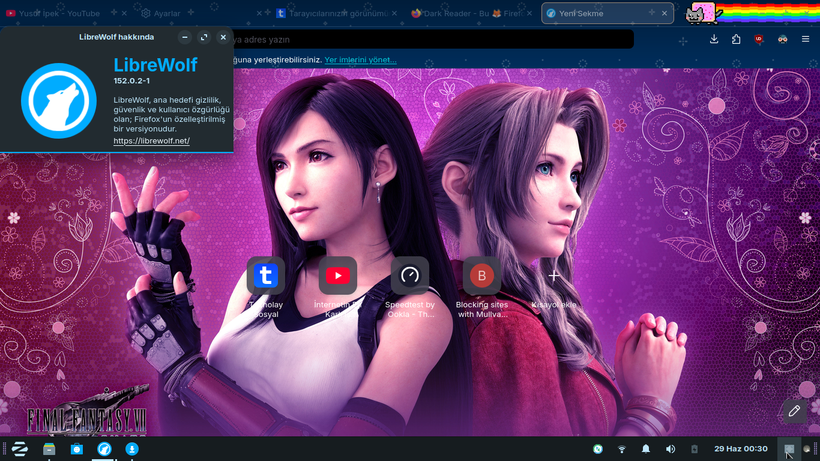Open the volume control in tray

click(x=671, y=449)
